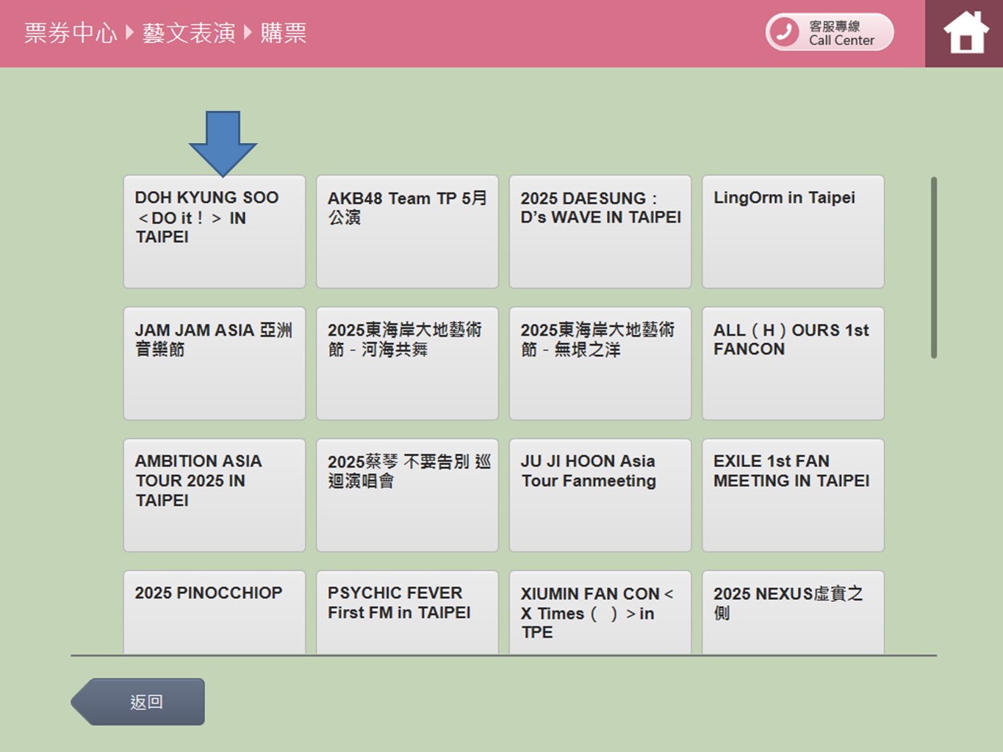Select 2025東海岸大地藝術節 河海共舞
Viewport: 1003px width, 752px height.
407,364
